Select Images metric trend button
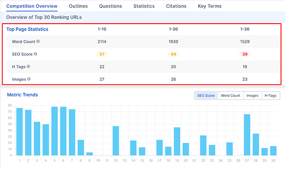285x169 pixels. 252,95
